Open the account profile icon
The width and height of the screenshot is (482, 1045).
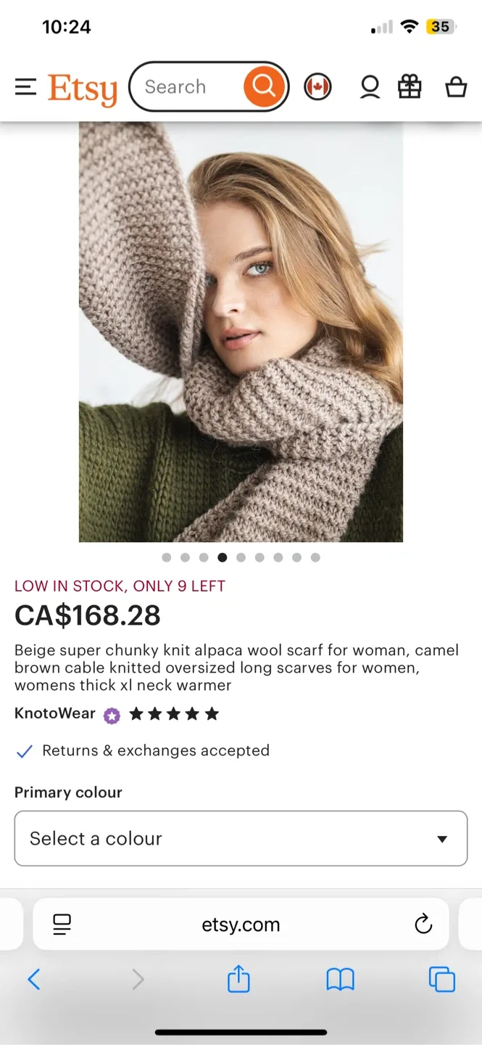(x=370, y=86)
